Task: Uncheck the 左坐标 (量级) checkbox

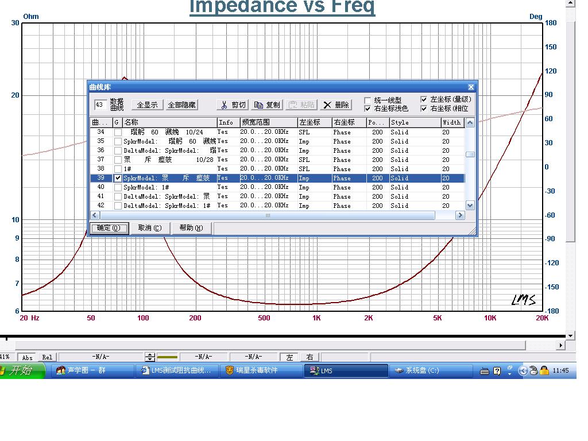Action: 424,99
